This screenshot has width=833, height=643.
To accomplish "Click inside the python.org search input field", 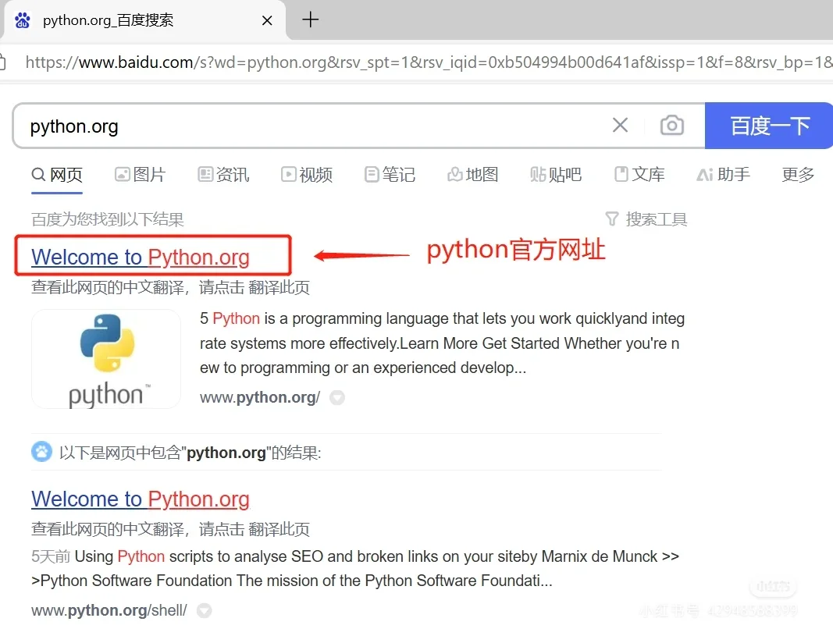I will click(312, 125).
